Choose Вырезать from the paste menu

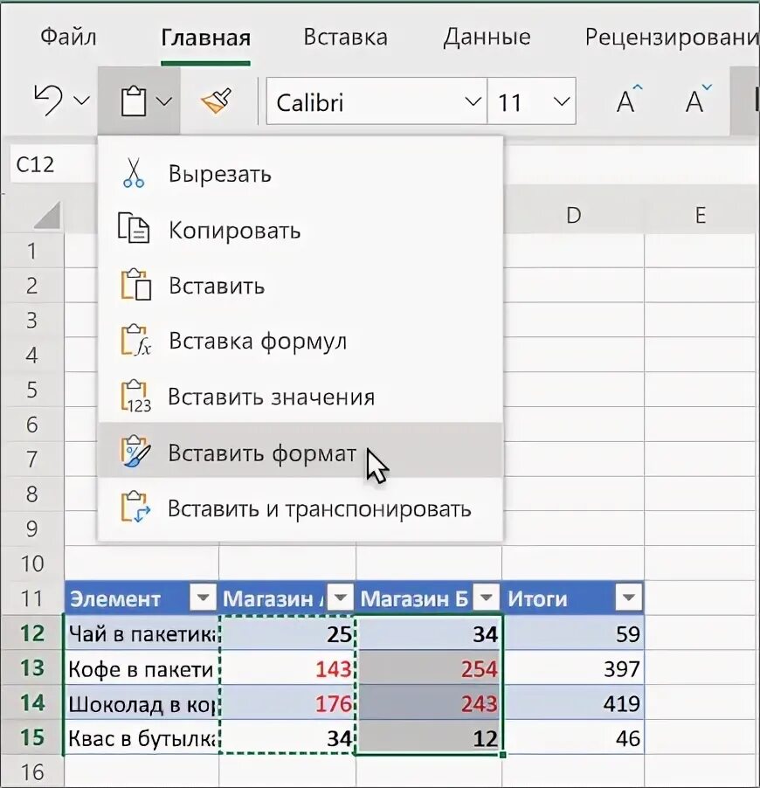click(x=301, y=174)
